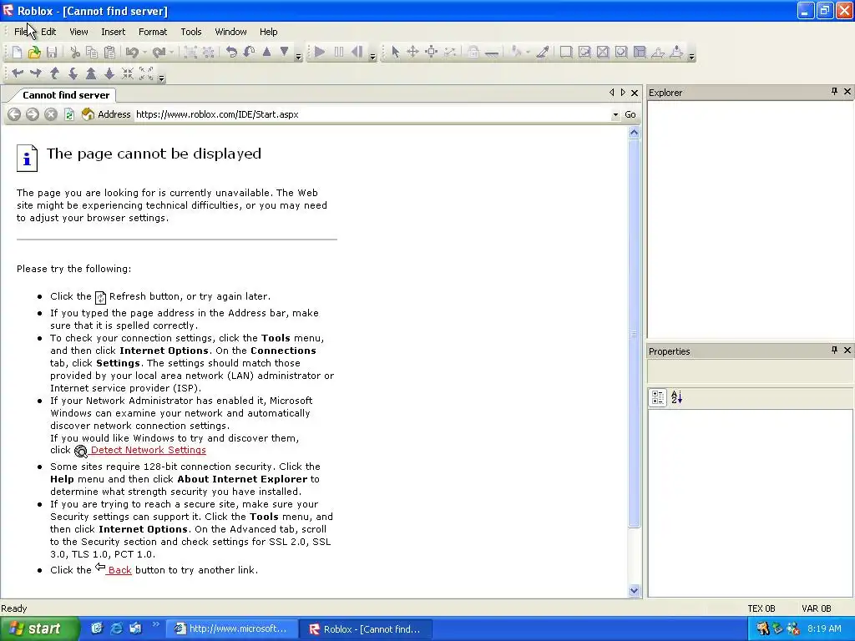
Task: Open the Format menu
Action: (x=153, y=32)
